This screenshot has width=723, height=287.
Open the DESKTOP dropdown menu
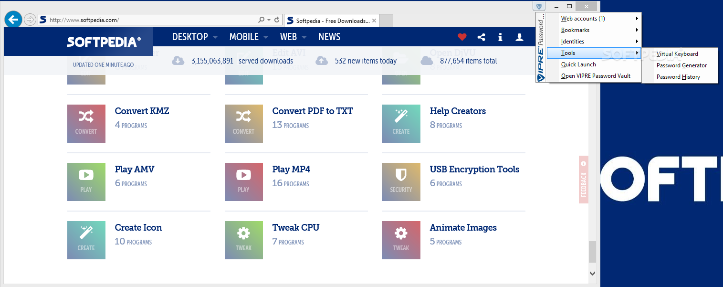point(195,37)
